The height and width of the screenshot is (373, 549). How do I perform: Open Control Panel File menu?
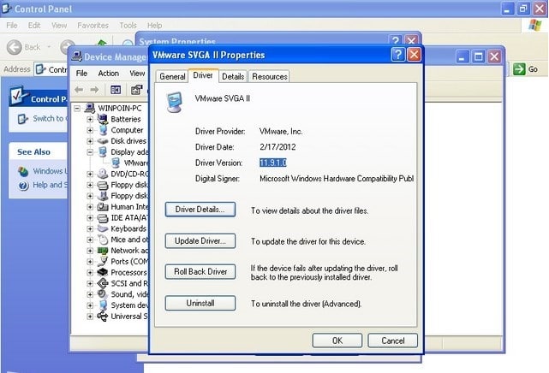tap(12, 26)
